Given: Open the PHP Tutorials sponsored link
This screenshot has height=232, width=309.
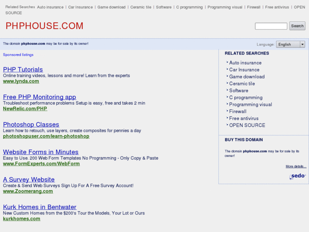Looking at the screenshot, I should point(23,69).
